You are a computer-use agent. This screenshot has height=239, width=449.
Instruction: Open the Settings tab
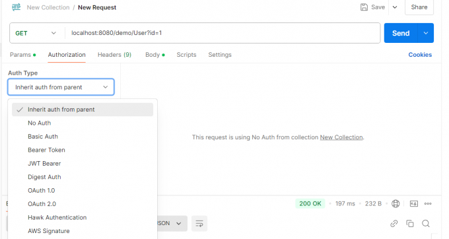pyautogui.click(x=220, y=55)
